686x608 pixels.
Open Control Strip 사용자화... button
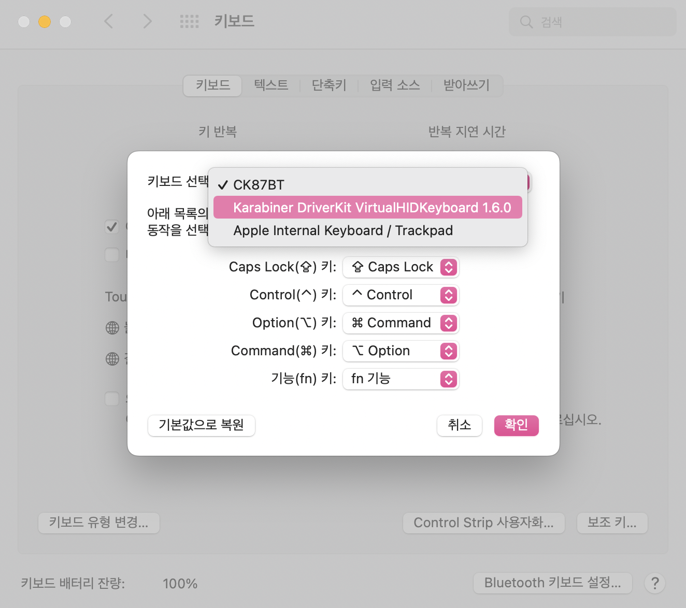[484, 523]
